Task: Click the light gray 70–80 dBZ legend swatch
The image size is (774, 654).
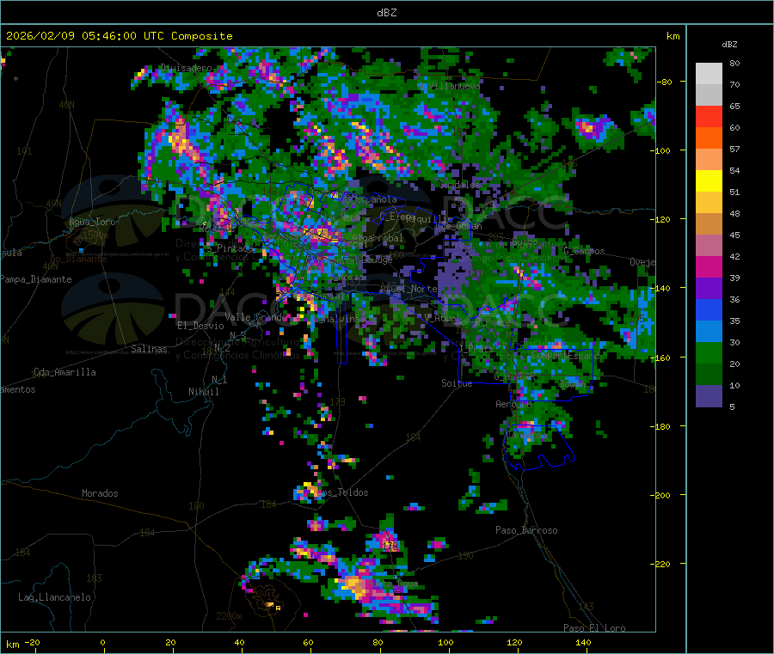Action: (709, 74)
